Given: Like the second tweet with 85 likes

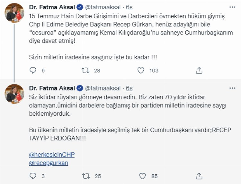Looking at the screenshot, I should coord(143,176).
